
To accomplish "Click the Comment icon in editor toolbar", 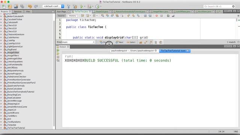I will [168, 16].
